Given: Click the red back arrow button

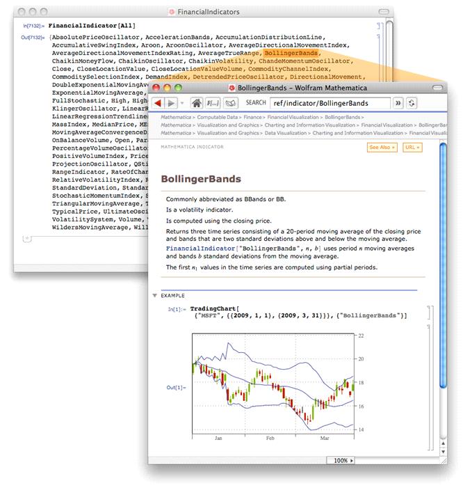Looking at the screenshot, I should tap(157, 103).
